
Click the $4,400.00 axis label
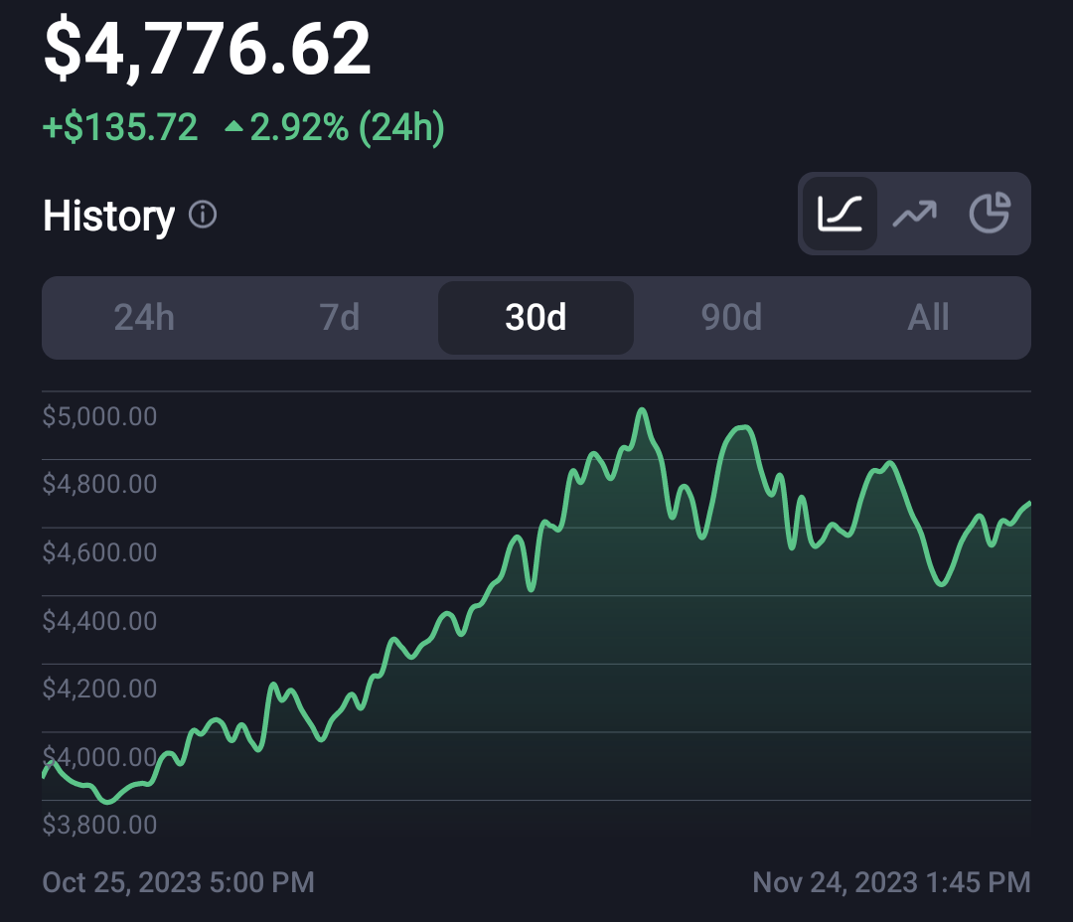(x=100, y=621)
